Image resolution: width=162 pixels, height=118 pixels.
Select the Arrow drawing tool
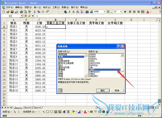[43, 111]
